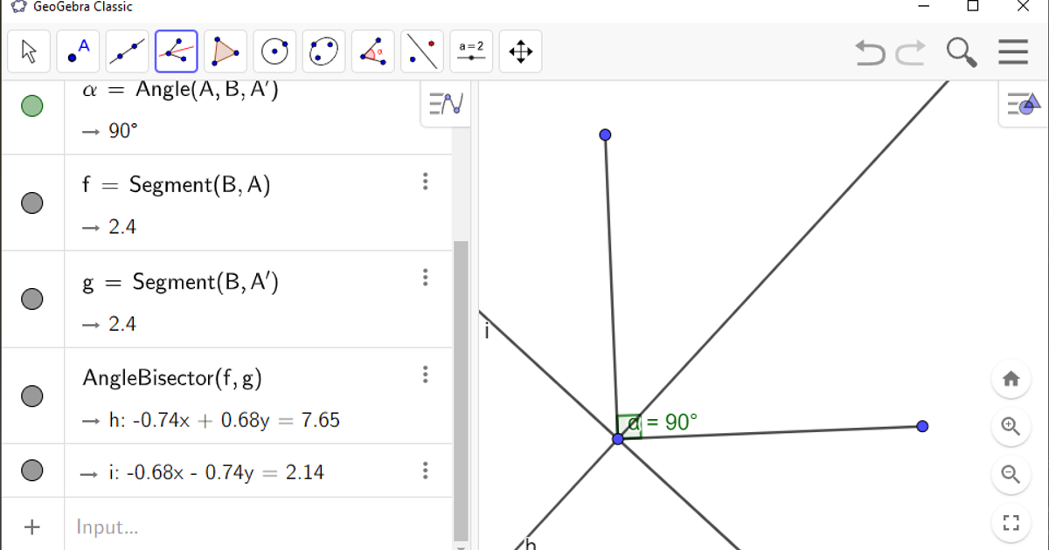Hide the angle α by clicking its green circle
The width and height of the screenshot is (1049, 550).
point(32,105)
